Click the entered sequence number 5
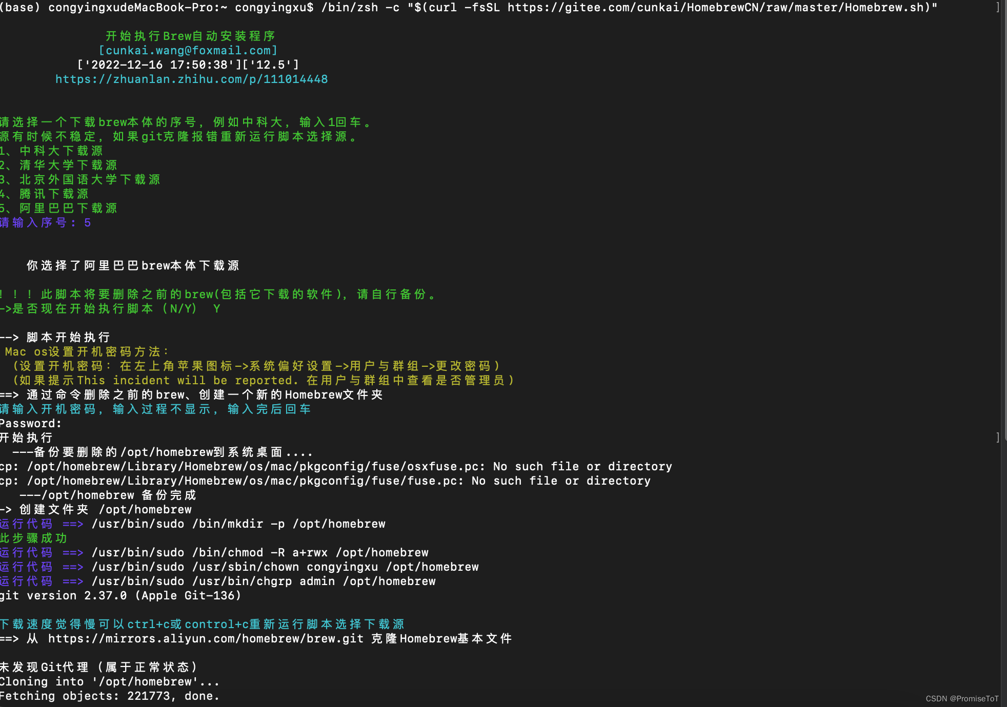1007x707 pixels. (x=87, y=222)
